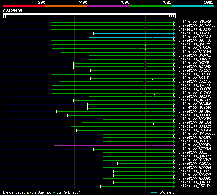The width and height of the screenshot is (217, 195).
Task: Click the purple arrowhead ending the B9RD50 bar
Action: coord(174,145)
